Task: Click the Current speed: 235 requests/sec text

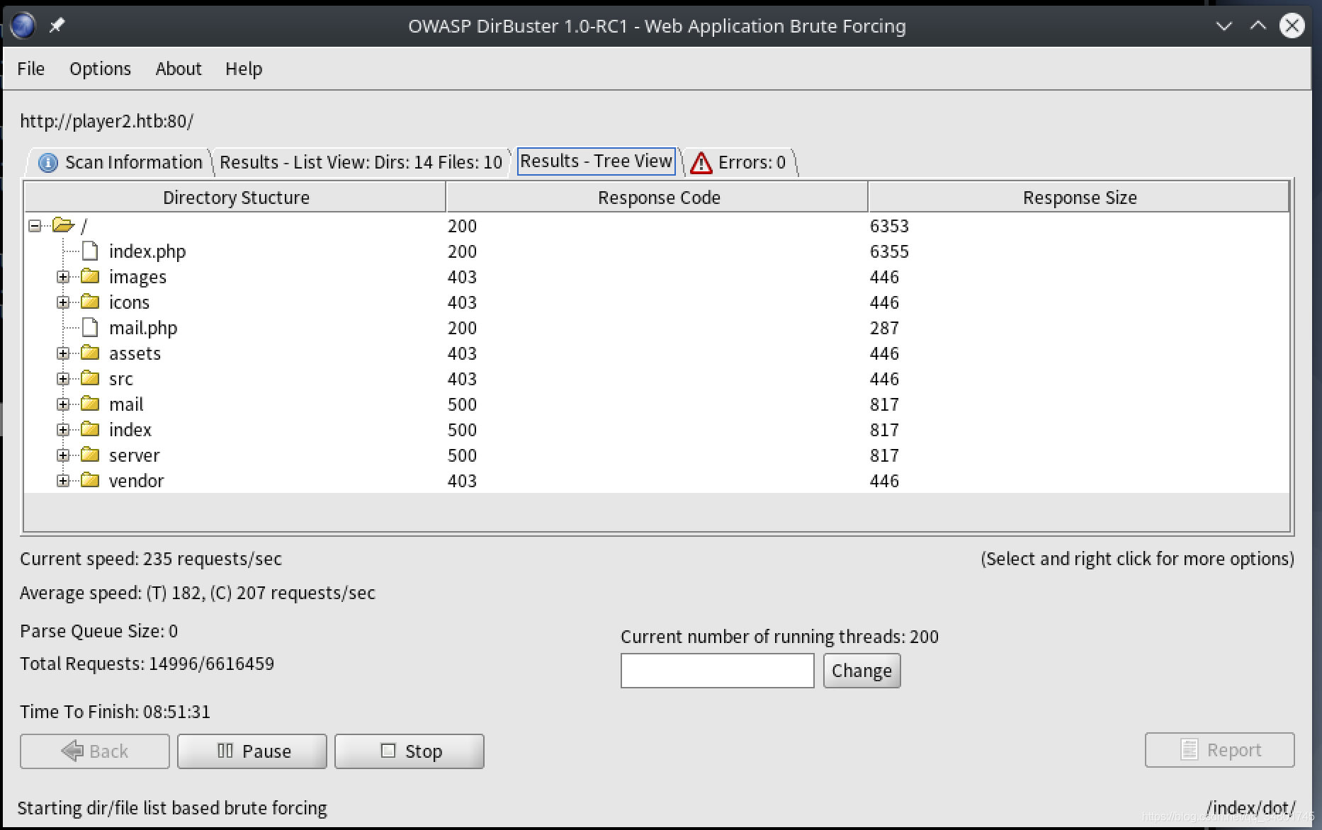Action: pos(151,559)
